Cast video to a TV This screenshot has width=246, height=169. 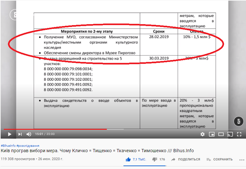pyautogui.click(x=230, y=134)
